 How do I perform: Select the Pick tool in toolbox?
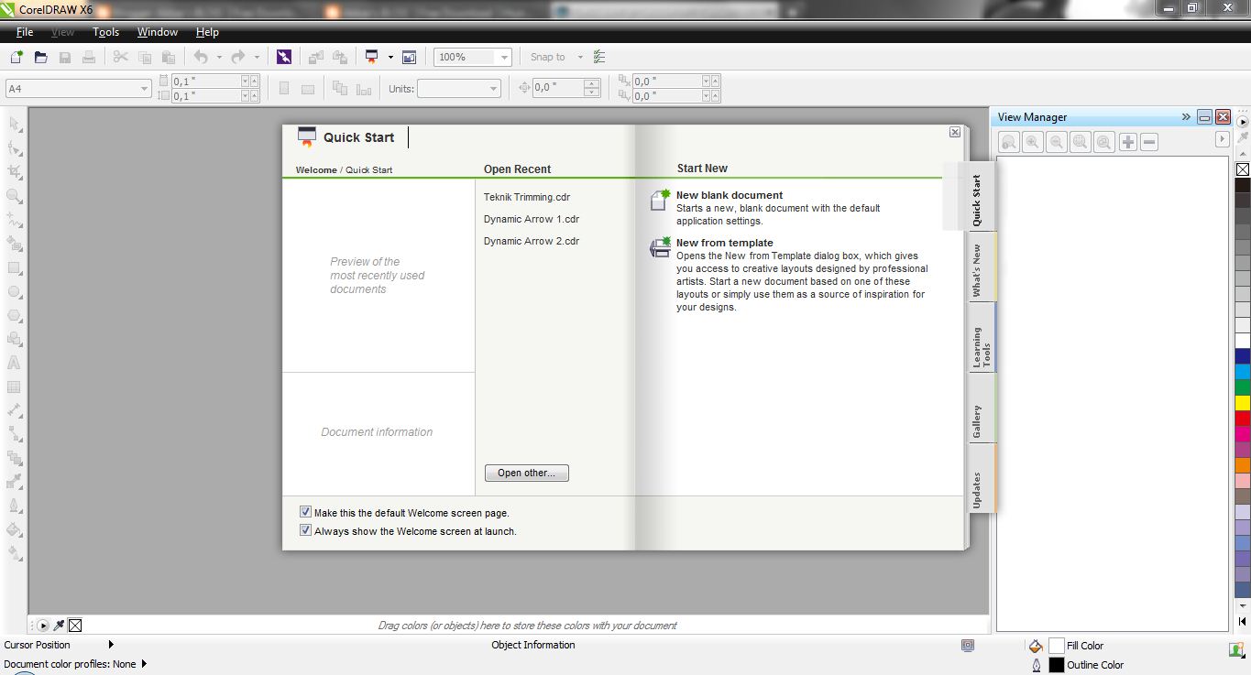(15, 124)
